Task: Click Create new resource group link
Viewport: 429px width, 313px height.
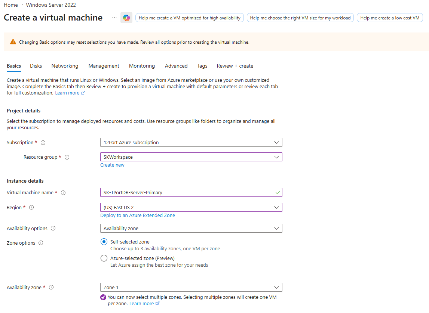Action: tap(113, 165)
